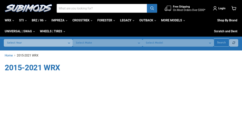Expand UNIVERSAL | SWAG menu
This screenshot has width=242, height=136.
20,31
